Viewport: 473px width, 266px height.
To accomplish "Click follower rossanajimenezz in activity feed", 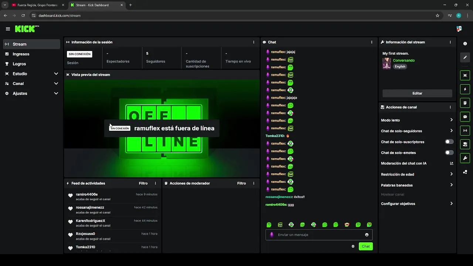I will (x=90, y=208).
